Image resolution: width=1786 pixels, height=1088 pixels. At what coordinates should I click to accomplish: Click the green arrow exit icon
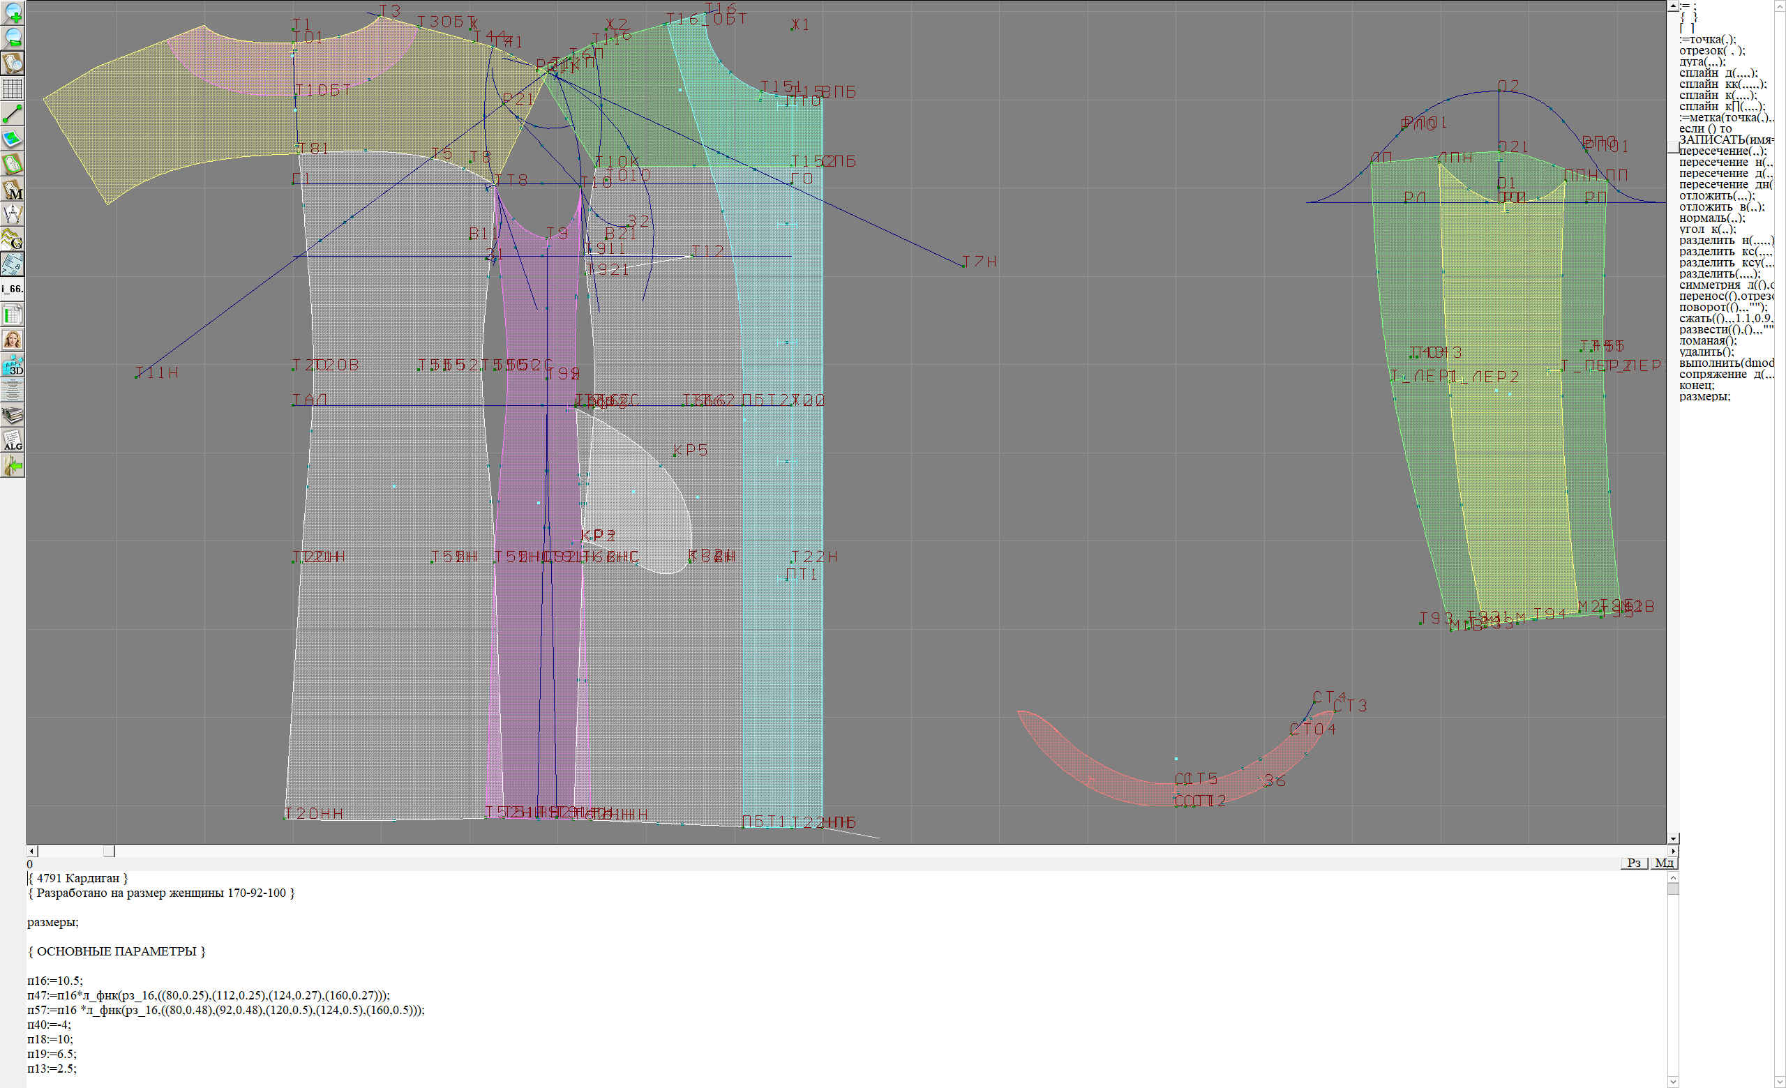(13, 466)
